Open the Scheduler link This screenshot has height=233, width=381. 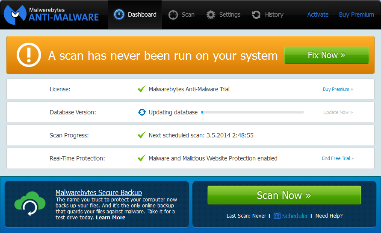point(295,216)
